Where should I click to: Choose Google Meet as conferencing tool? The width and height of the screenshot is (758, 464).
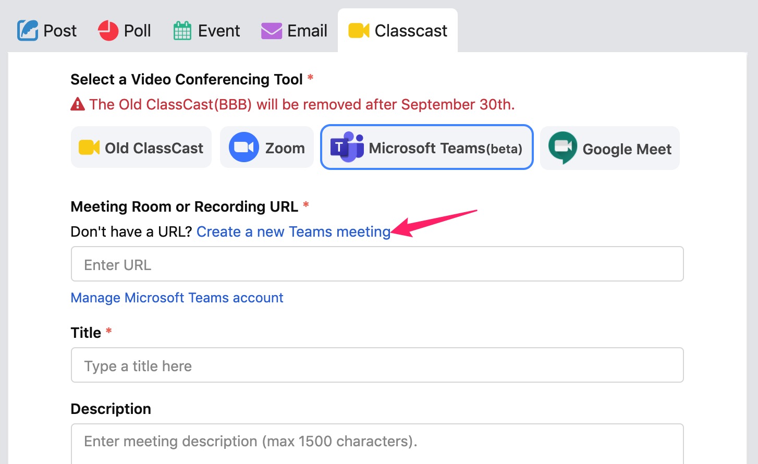610,148
